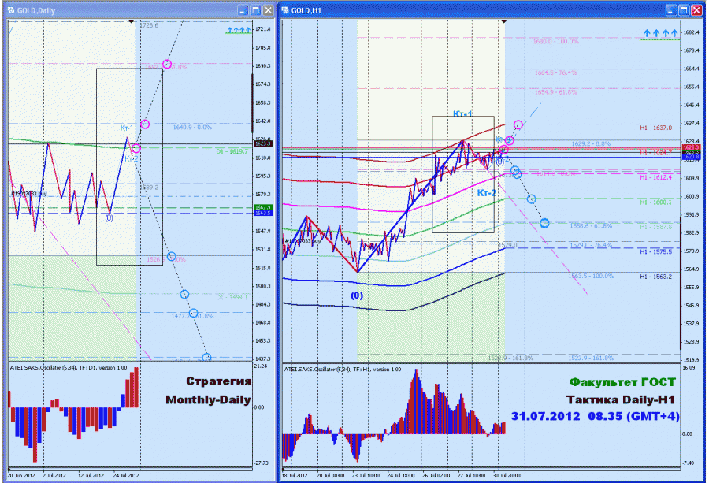Click the 'Monthly-Daily' text label
The width and height of the screenshot is (709, 483).
click(208, 399)
